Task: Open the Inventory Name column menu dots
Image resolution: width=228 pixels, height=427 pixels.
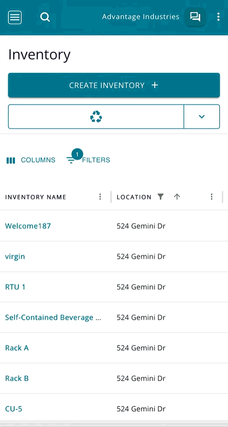Action: click(100, 196)
